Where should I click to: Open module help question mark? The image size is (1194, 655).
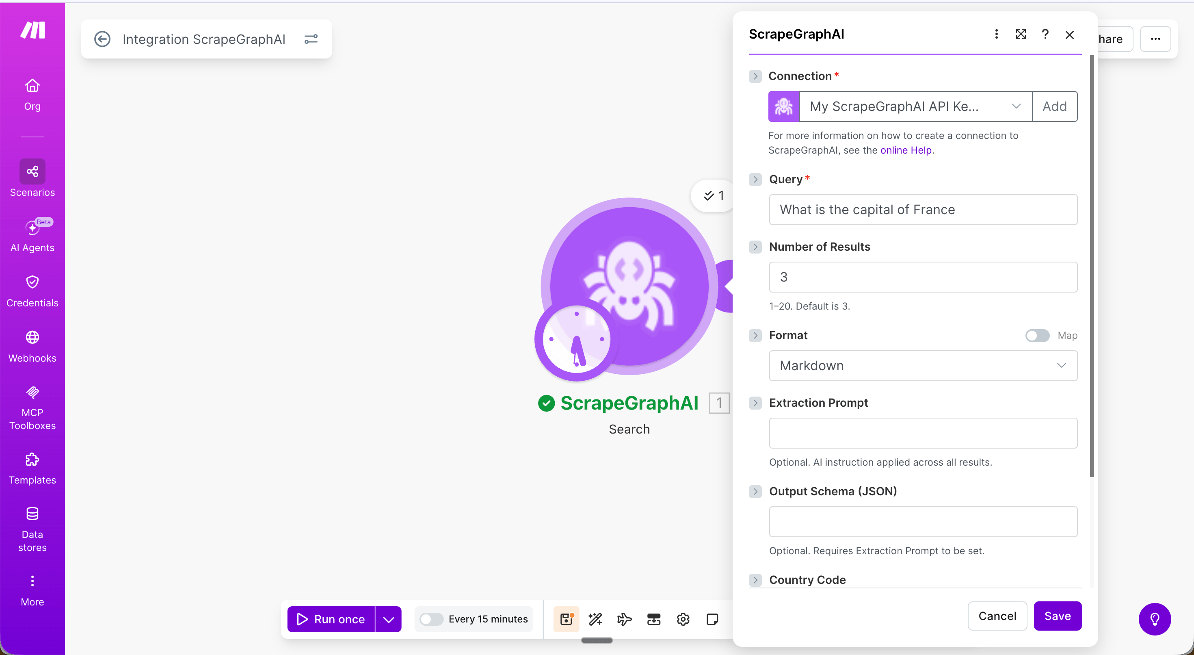pos(1045,34)
